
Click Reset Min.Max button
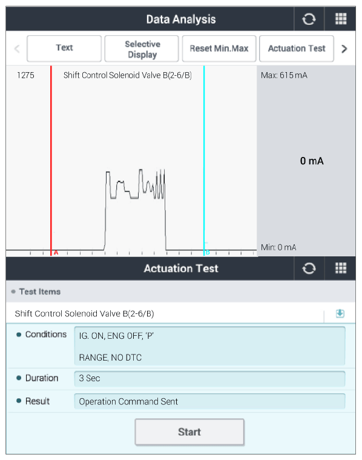[x=219, y=48]
